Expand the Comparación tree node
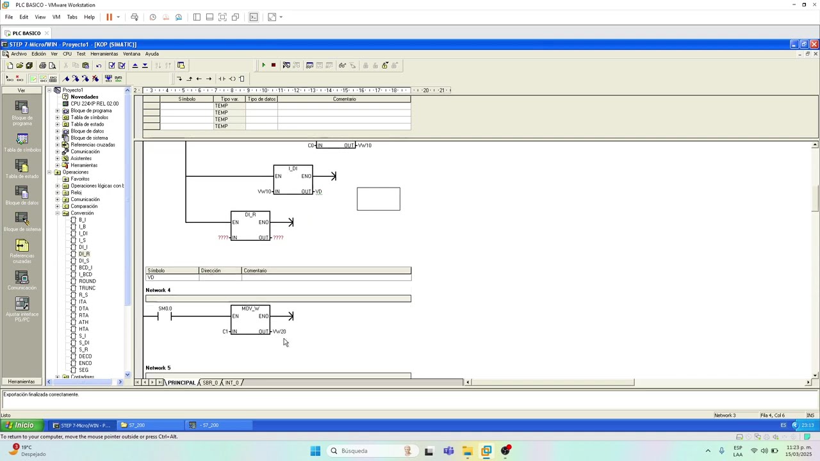 coord(57,206)
